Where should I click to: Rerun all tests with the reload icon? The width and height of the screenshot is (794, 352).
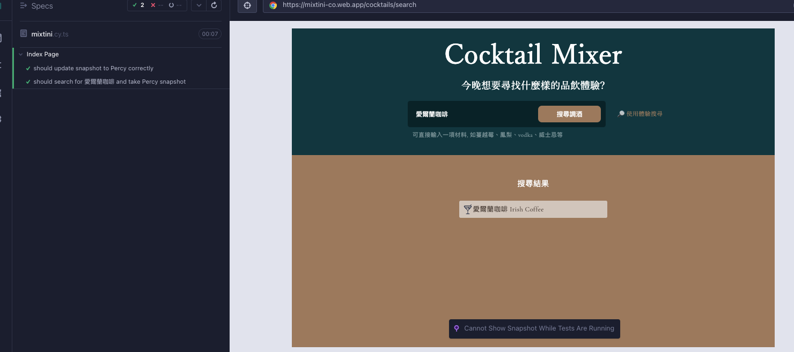[214, 5]
